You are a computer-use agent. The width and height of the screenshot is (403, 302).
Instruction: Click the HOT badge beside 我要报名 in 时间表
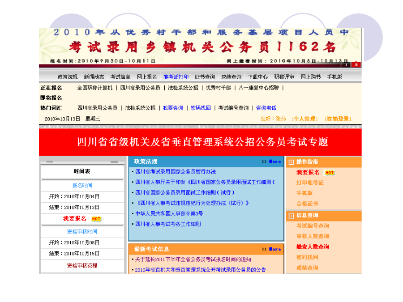pyautogui.click(x=96, y=219)
